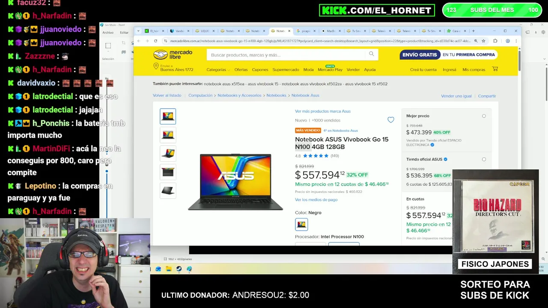Switch to the MacBo browser tab
548x308 pixels.
(331, 31)
